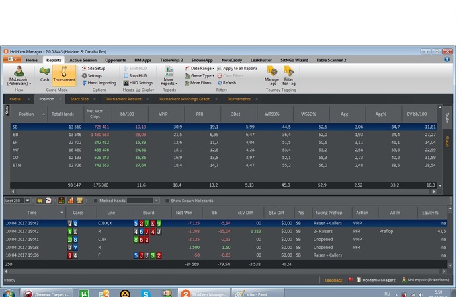Open the Tournament Results report tab
463x297 pixels.
click(x=123, y=99)
